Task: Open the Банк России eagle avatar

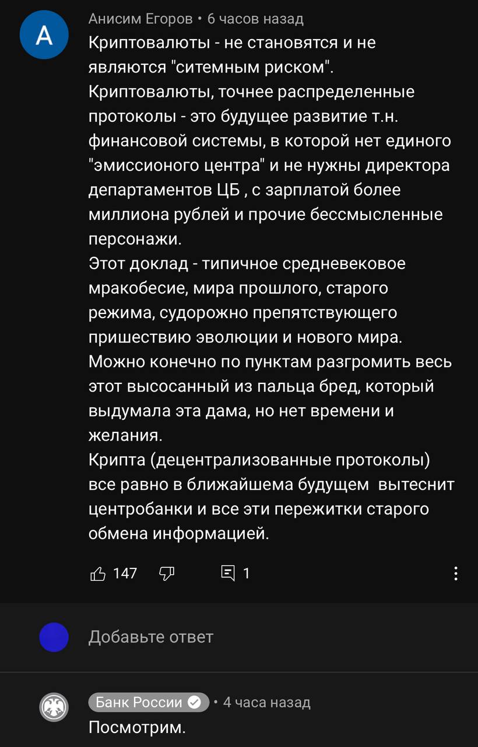Action: 54,708
